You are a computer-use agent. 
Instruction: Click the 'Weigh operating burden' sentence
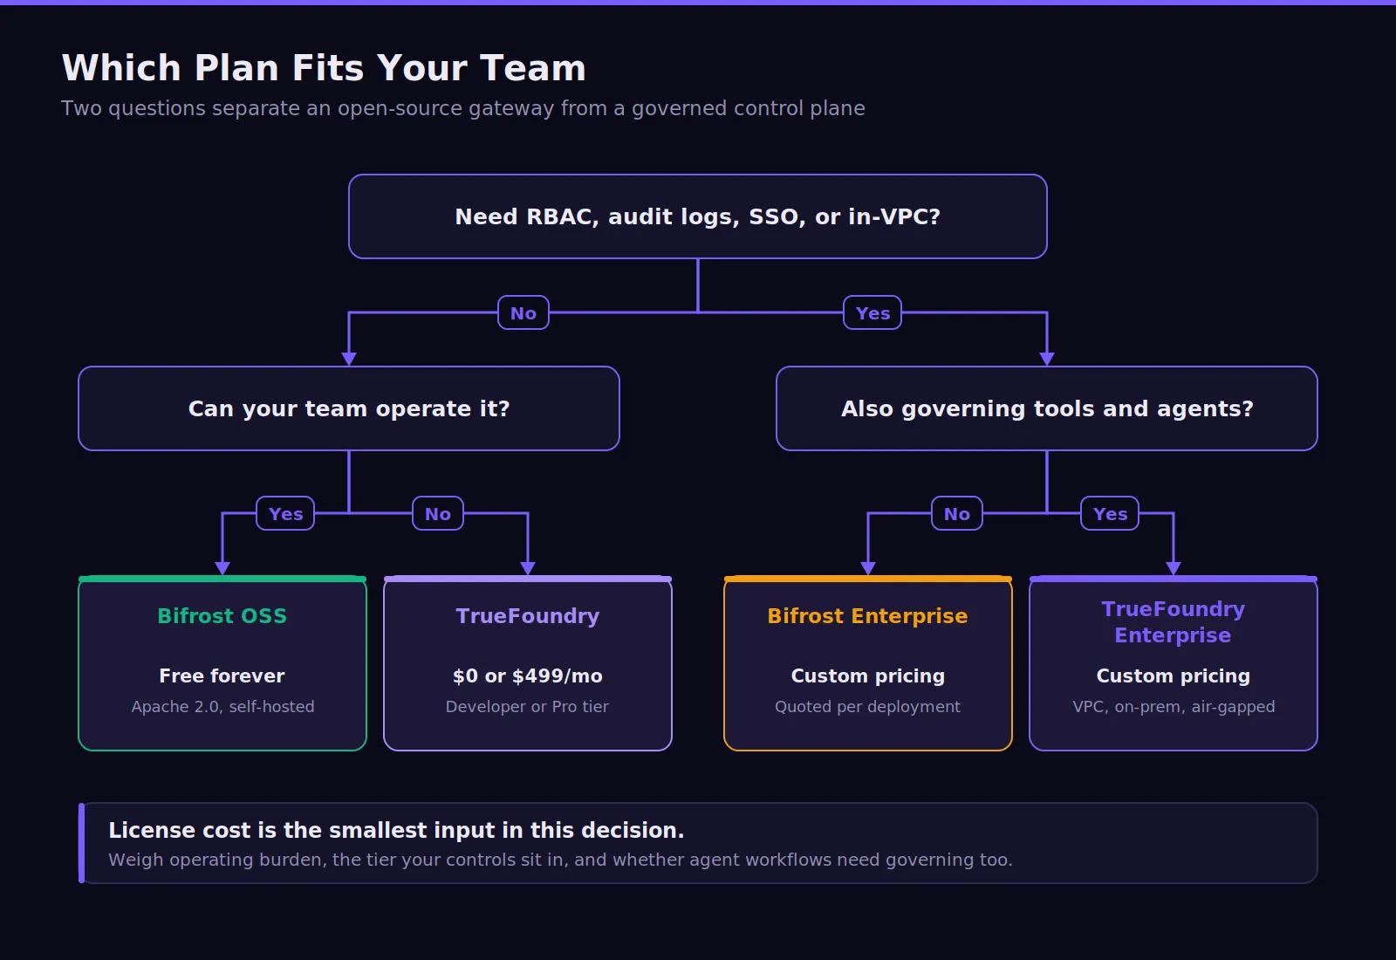point(560,860)
